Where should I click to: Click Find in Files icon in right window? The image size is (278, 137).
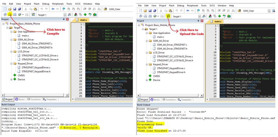pyautogui.click(x=239, y=11)
